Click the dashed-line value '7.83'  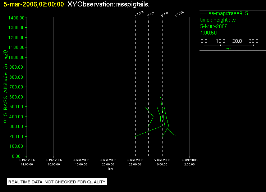pyautogui.click(x=151, y=15)
